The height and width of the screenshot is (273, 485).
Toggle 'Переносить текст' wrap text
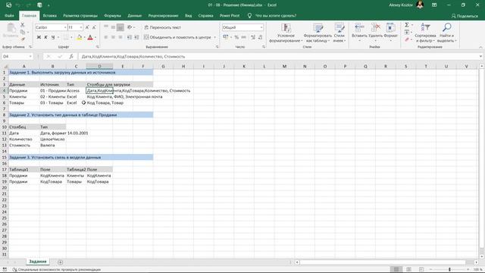(162, 27)
